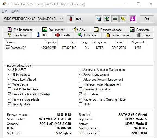Toggle the Read Look-Ahead checkbox

tap(10, 79)
